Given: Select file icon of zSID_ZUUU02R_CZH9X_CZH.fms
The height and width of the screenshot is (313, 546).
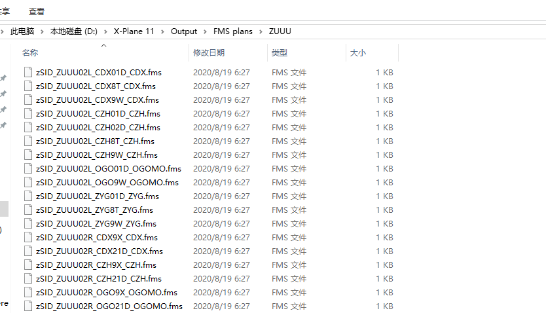Looking at the screenshot, I should (x=28, y=265).
